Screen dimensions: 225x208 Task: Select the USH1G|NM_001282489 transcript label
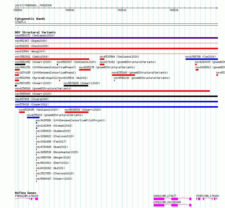coord(167,202)
